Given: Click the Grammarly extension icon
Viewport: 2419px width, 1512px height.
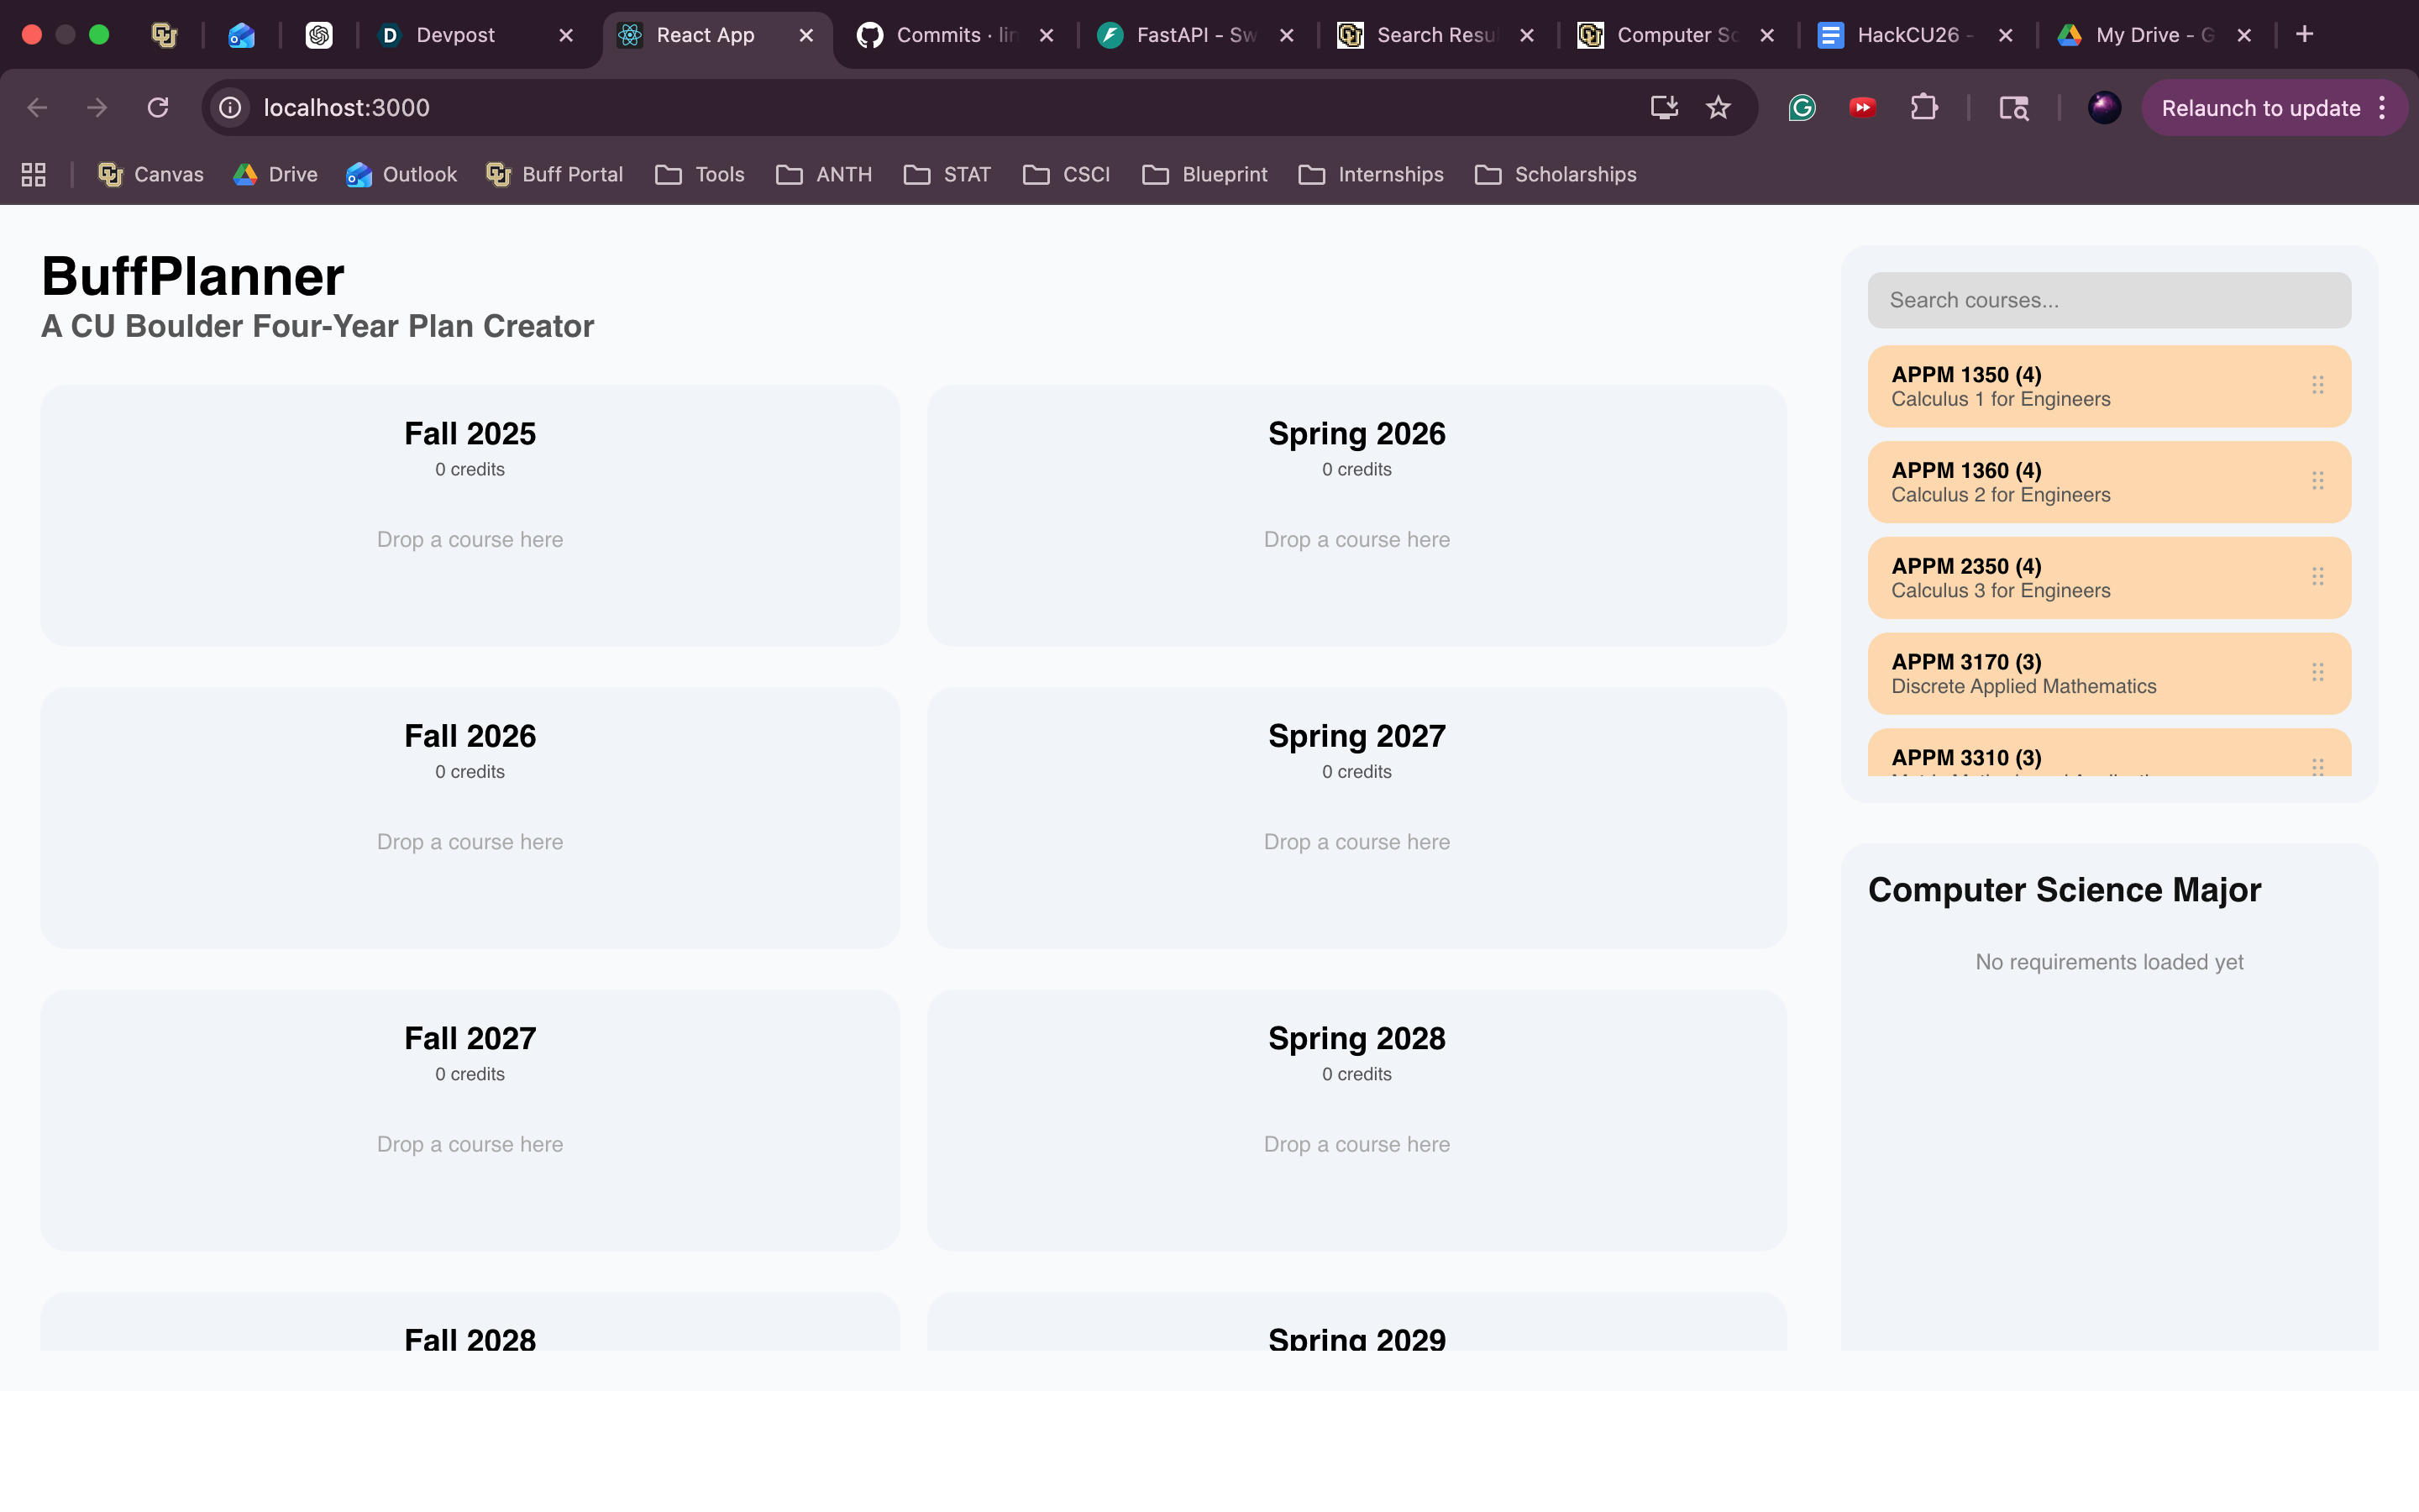Looking at the screenshot, I should (1802, 108).
